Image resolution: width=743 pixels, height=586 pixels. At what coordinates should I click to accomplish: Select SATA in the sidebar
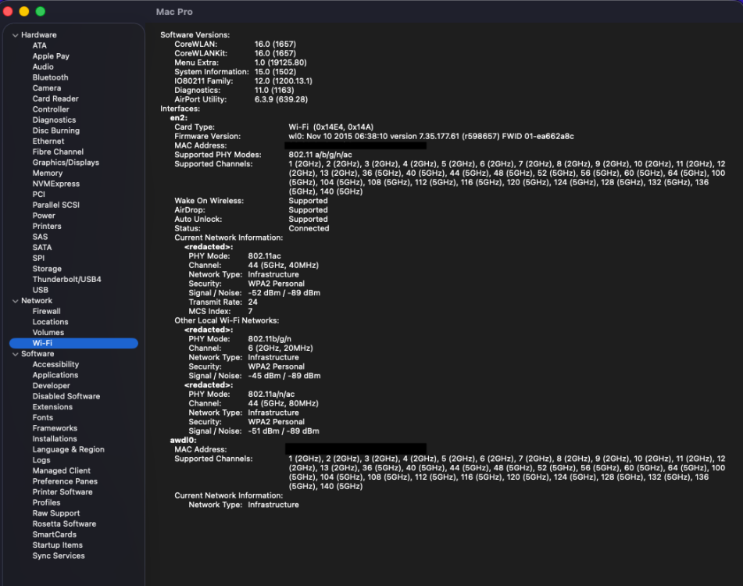(42, 247)
